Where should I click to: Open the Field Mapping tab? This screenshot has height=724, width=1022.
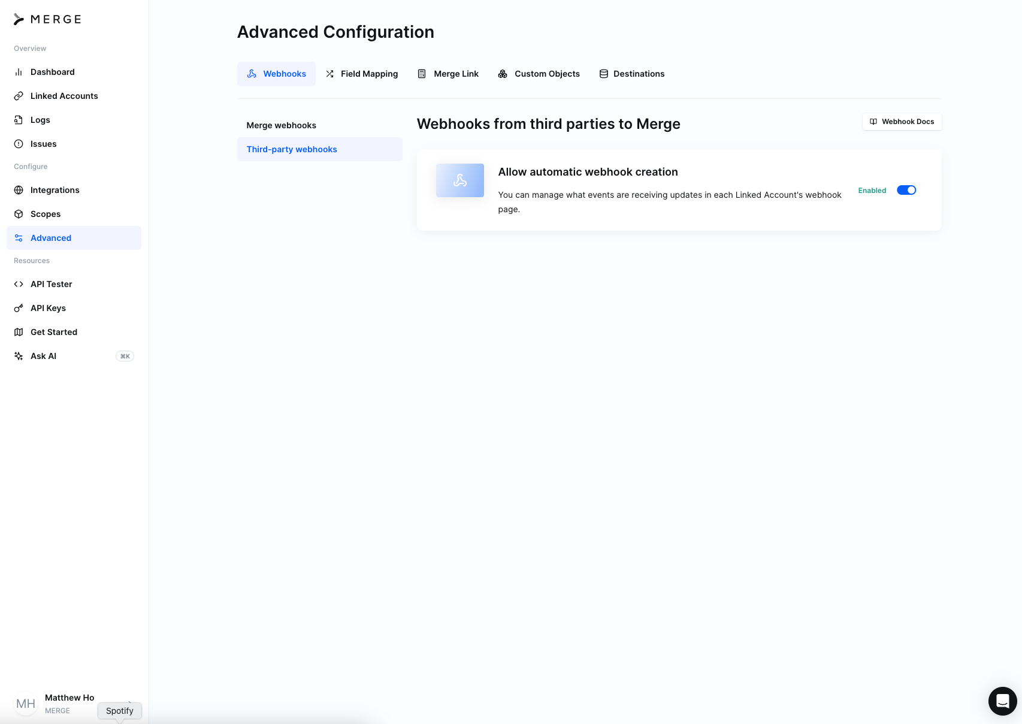click(x=362, y=74)
